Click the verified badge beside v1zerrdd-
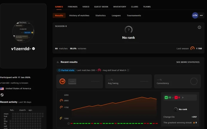 coord(34,48)
